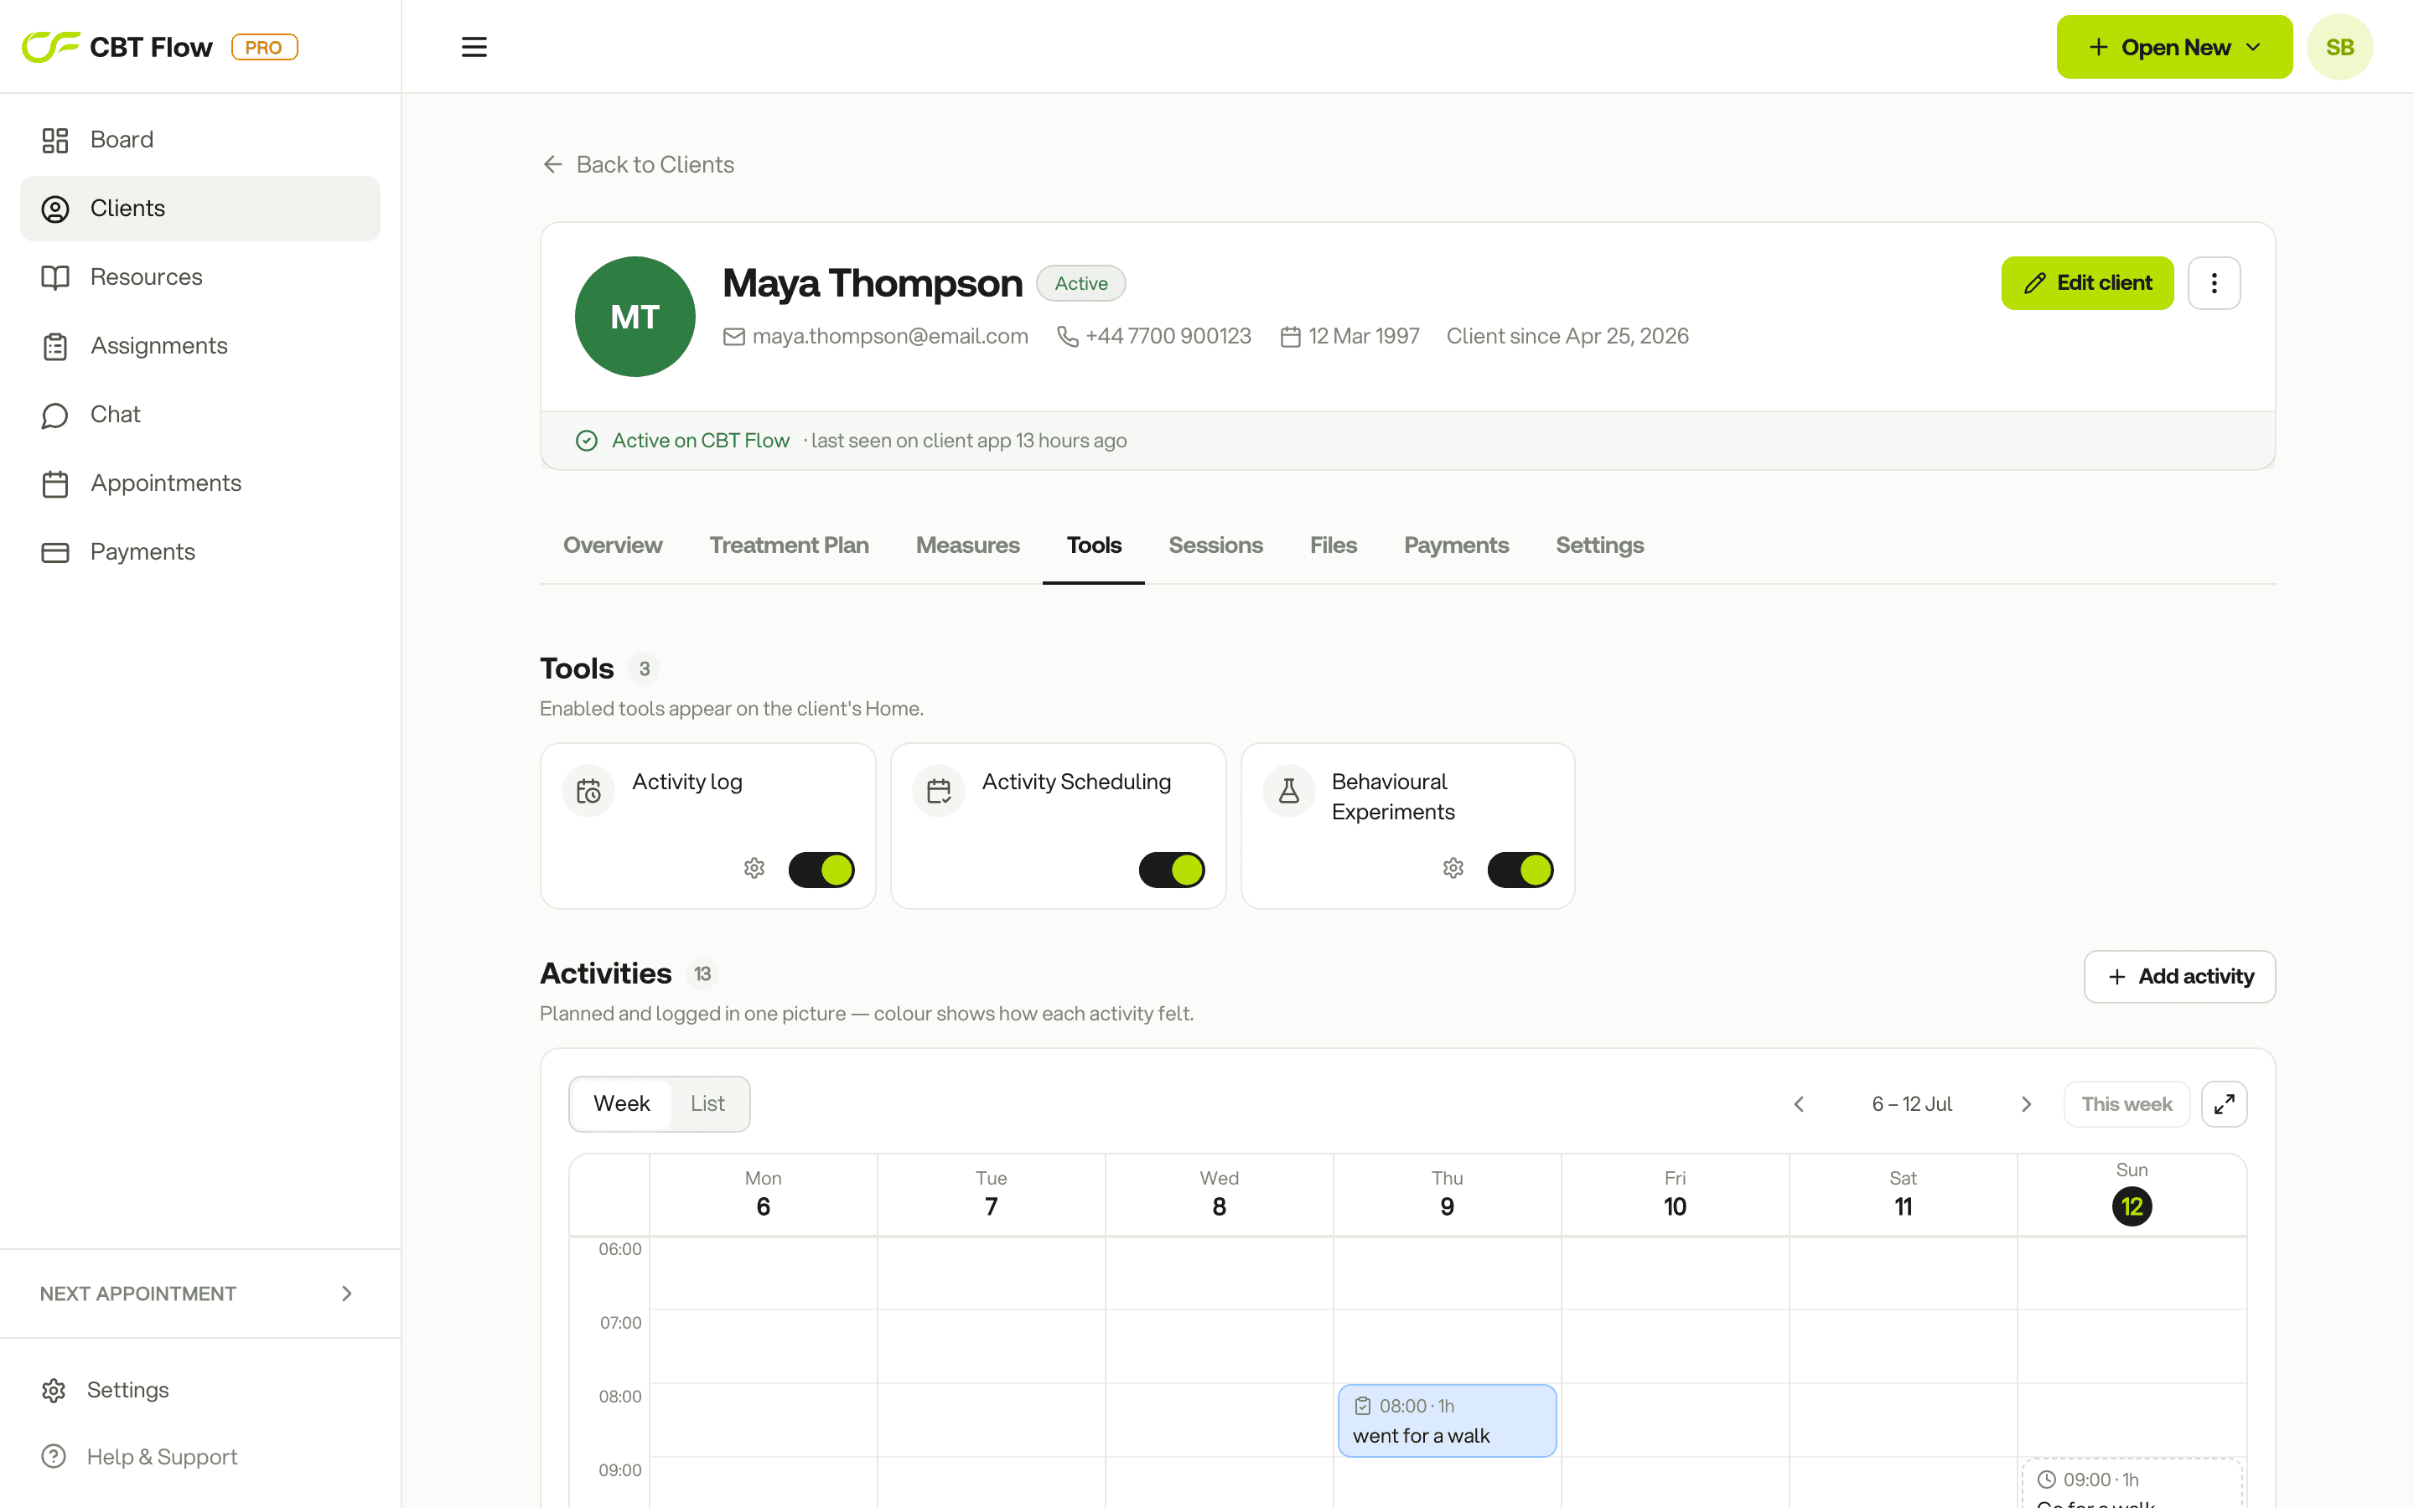Open the Overview tab
The width and height of the screenshot is (2414, 1508).
pyautogui.click(x=613, y=545)
